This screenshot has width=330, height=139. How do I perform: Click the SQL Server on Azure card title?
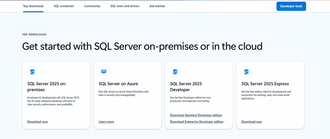(118, 84)
